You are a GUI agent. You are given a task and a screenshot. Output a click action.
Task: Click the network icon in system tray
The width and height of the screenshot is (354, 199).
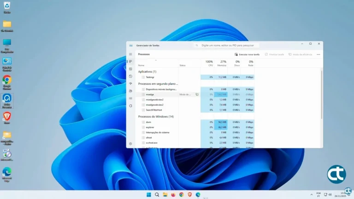(x=325, y=195)
